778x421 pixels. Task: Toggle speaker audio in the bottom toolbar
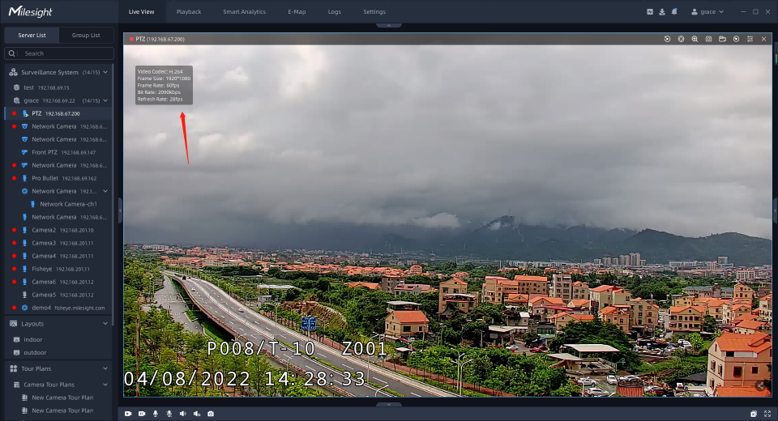pos(182,414)
